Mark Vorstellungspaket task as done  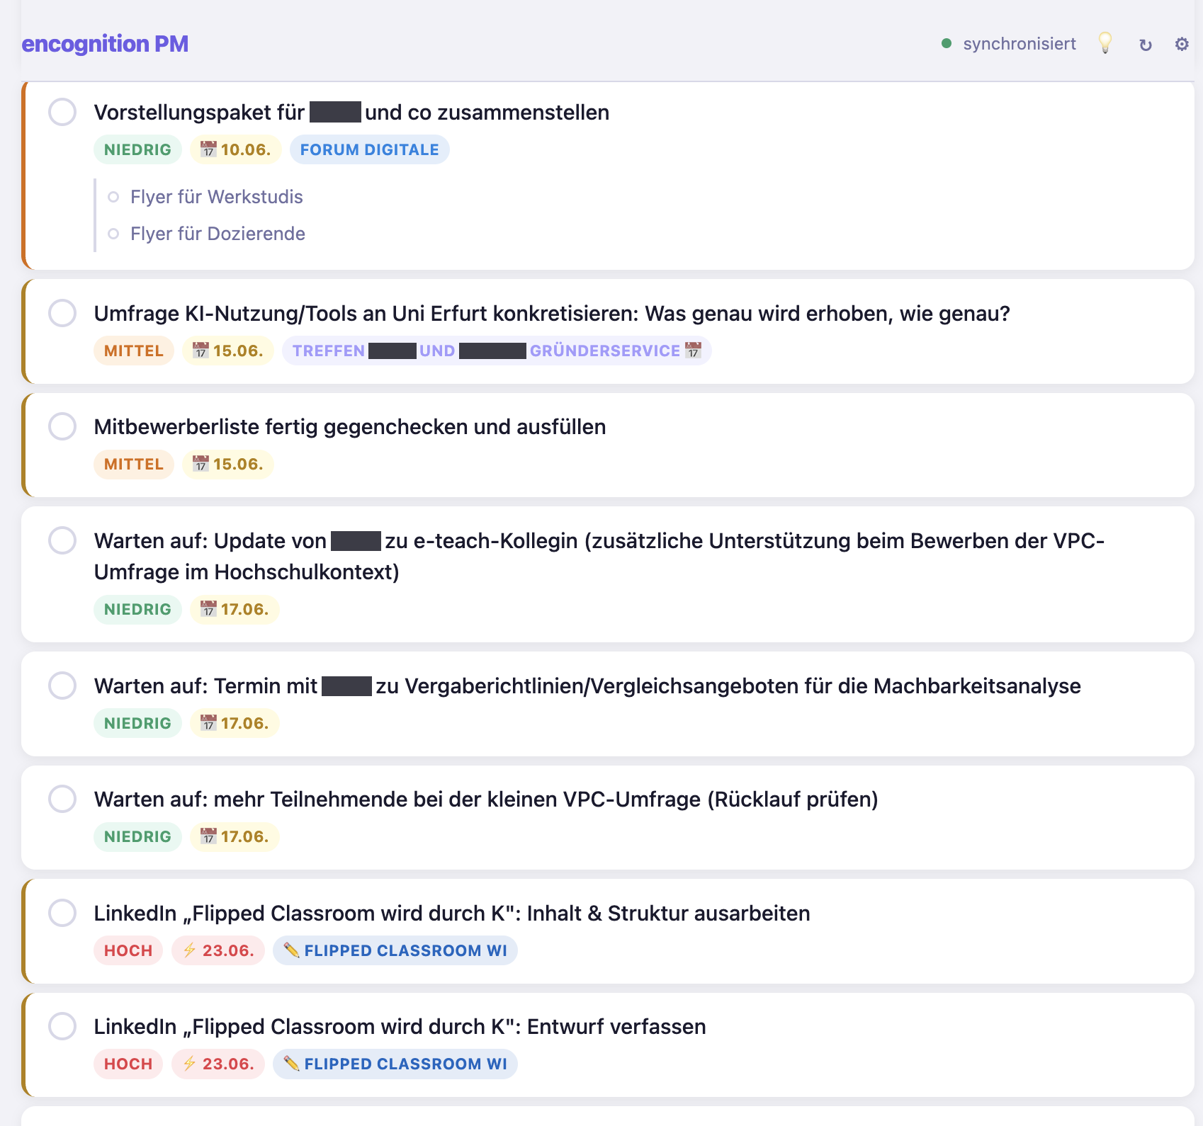62,112
